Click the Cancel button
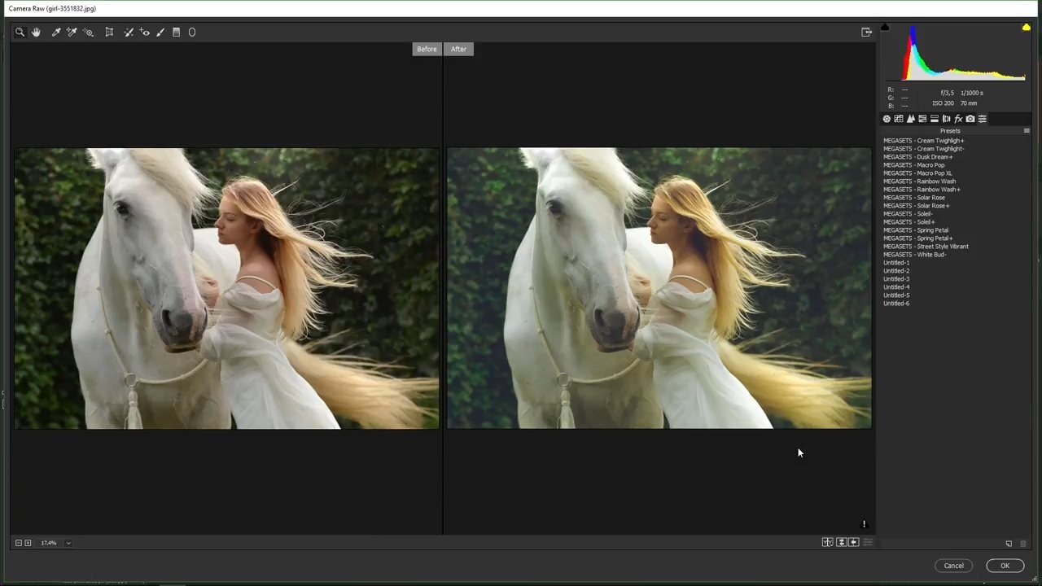The image size is (1042, 586). click(x=953, y=566)
